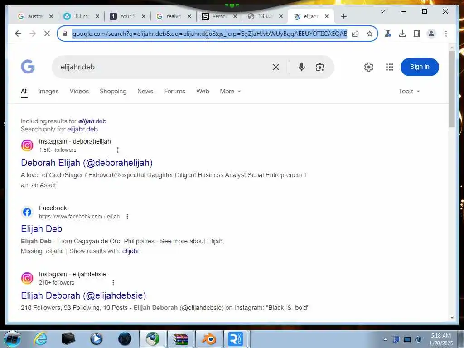Viewport: 464px width, 348px height.
Task: Start voice search microphone
Action: coord(301,67)
